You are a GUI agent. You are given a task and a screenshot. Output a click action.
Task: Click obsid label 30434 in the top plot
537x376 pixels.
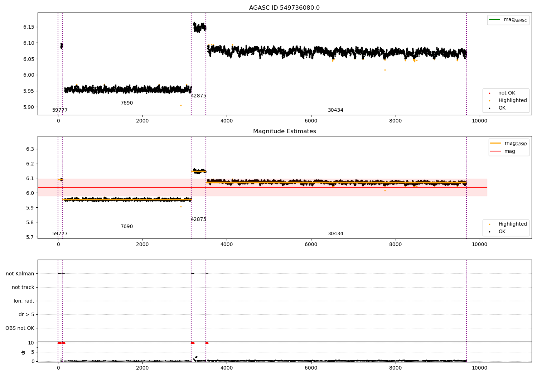click(335, 110)
